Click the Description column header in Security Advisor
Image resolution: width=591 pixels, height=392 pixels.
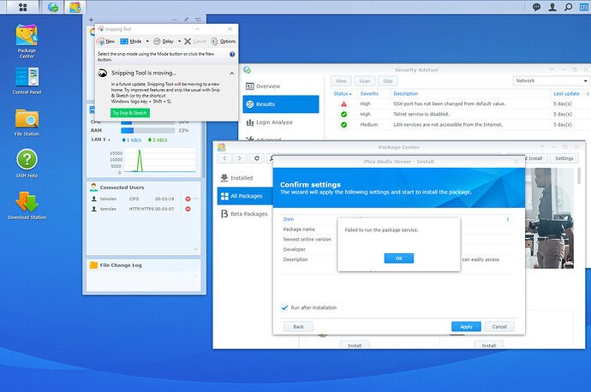point(405,94)
